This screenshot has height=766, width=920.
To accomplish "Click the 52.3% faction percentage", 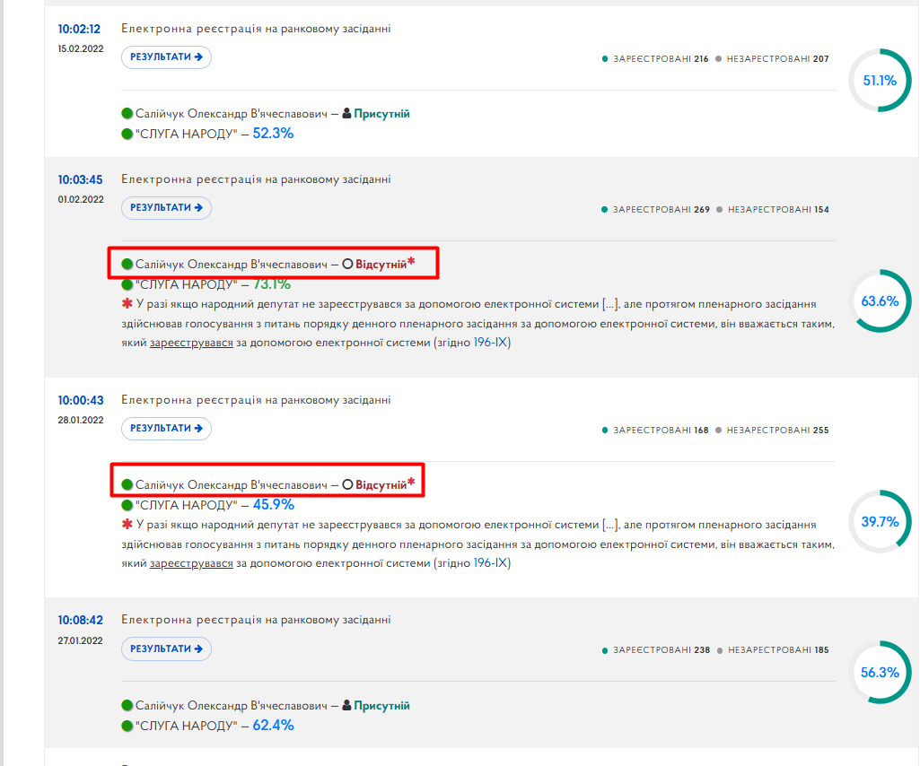I will [273, 133].
